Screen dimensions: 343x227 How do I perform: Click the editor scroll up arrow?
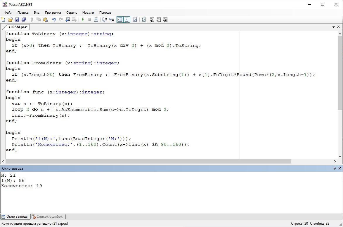coord(340,34)
